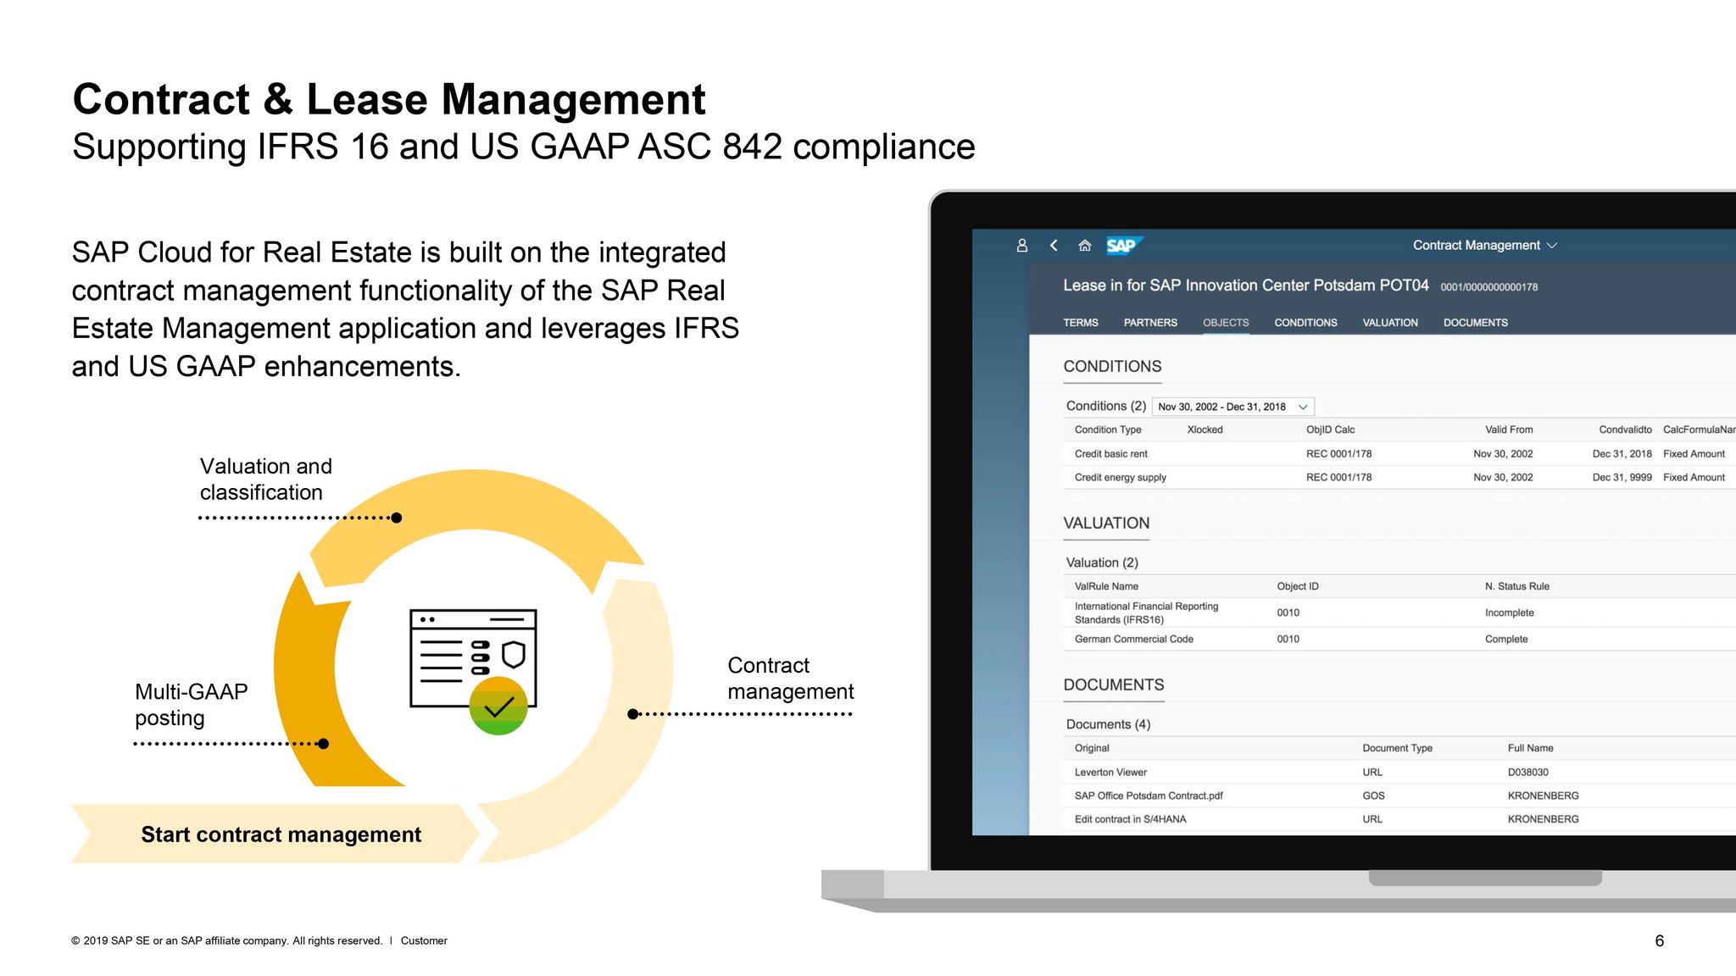This screenshot has height=976, width=1736.
Task: Click the user profile icon
Action: pos(1021,246)
